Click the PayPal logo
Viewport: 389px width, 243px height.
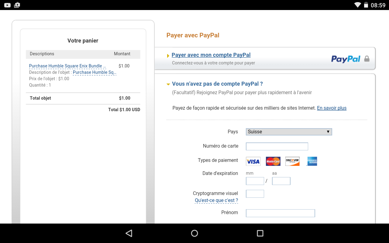[x=346, y=59]
